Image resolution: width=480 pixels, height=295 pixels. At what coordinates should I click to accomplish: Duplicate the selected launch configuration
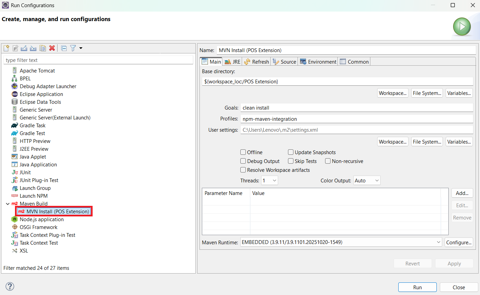point(43,48)
